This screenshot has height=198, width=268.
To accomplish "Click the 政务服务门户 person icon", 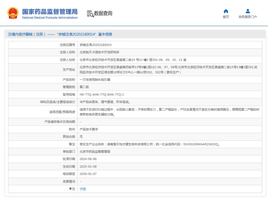I will tap(248, 11).
